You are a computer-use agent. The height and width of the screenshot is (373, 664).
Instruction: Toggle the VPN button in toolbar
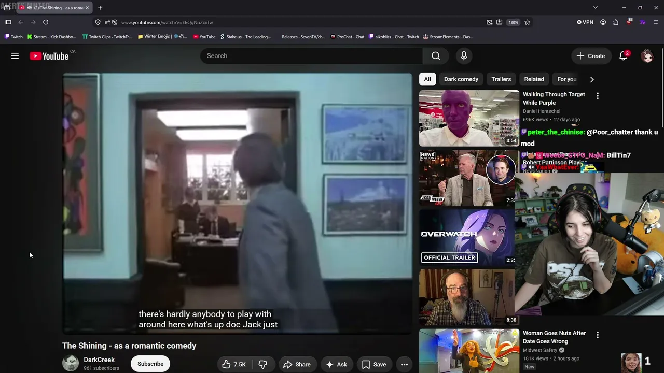coord(585,22)
